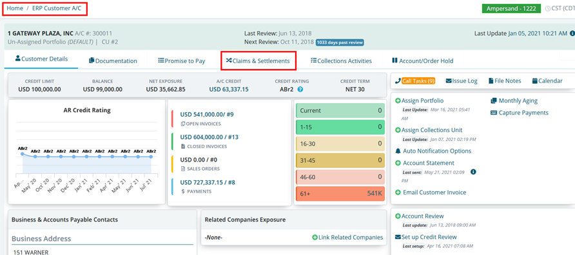
Task: Open Assign Portfolio
Action: (422, 100)
